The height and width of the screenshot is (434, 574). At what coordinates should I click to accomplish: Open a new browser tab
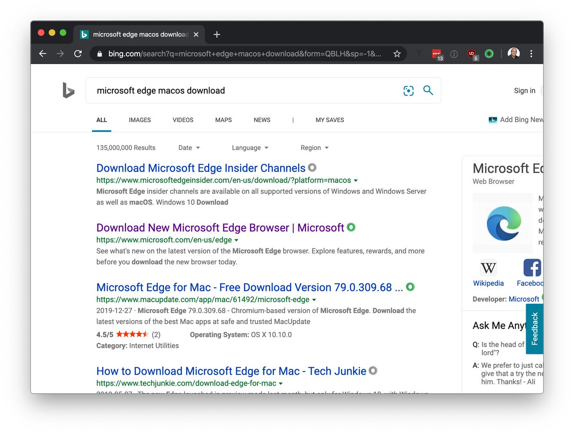pos(217,34)
